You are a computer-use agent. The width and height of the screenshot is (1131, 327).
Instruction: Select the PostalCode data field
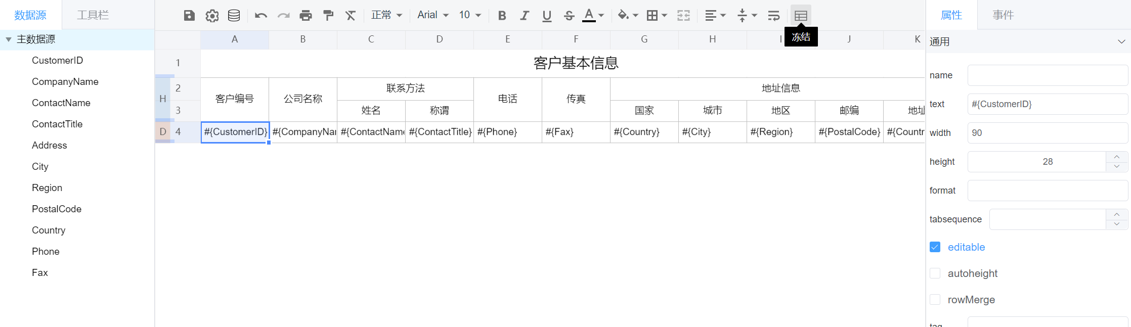(x=57, y=209)
